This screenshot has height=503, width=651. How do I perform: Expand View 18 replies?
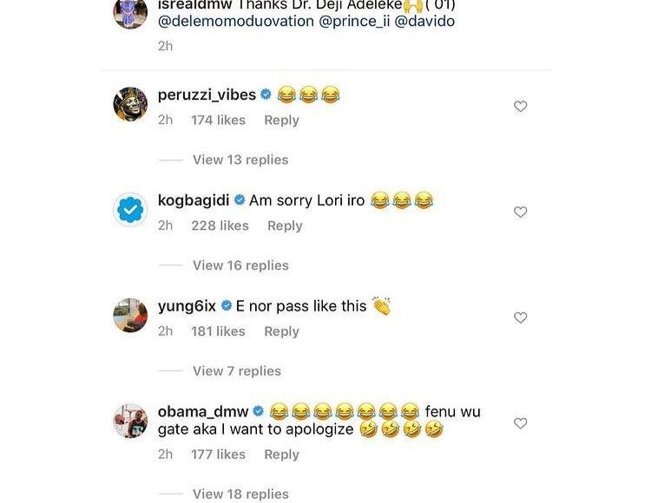240,494
